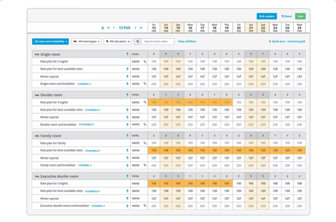
Task: Jump forward with the double-right arrow
Action: pyautogui.click(x=141, y=28)
